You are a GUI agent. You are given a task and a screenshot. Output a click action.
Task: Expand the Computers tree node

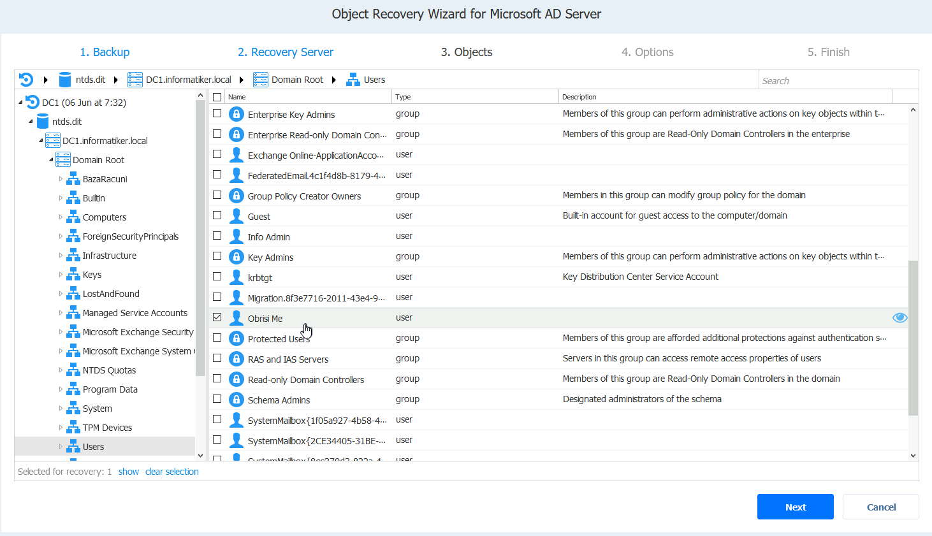[61, 217]
